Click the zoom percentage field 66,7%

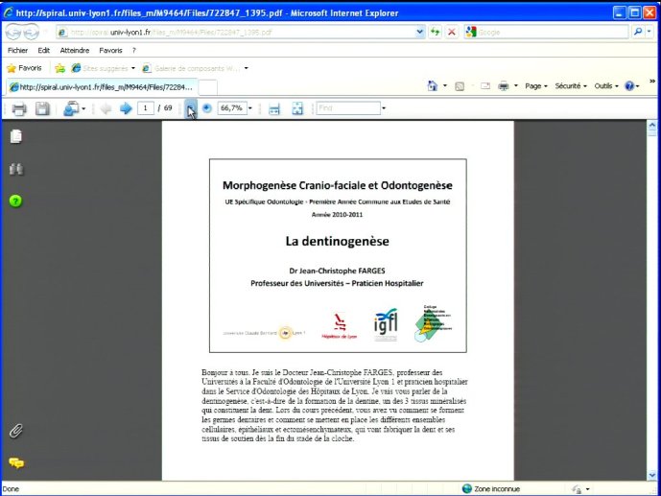click(231, 108)
